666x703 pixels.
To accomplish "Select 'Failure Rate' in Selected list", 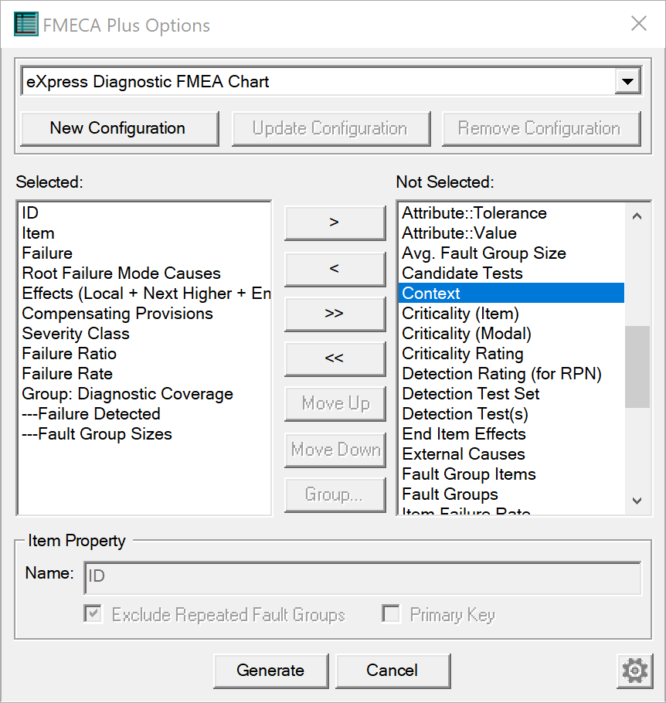I will (x=144, y=374).
